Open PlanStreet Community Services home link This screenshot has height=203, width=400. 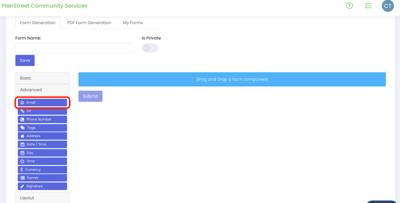click(x=45, y=6)
